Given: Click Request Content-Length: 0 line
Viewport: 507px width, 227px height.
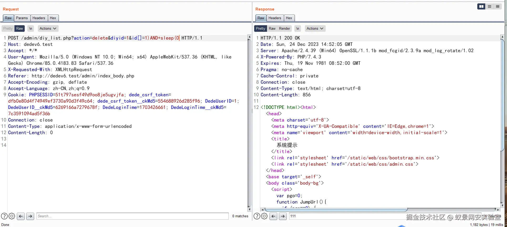Looking at the screenshot, I should point(30,133).
